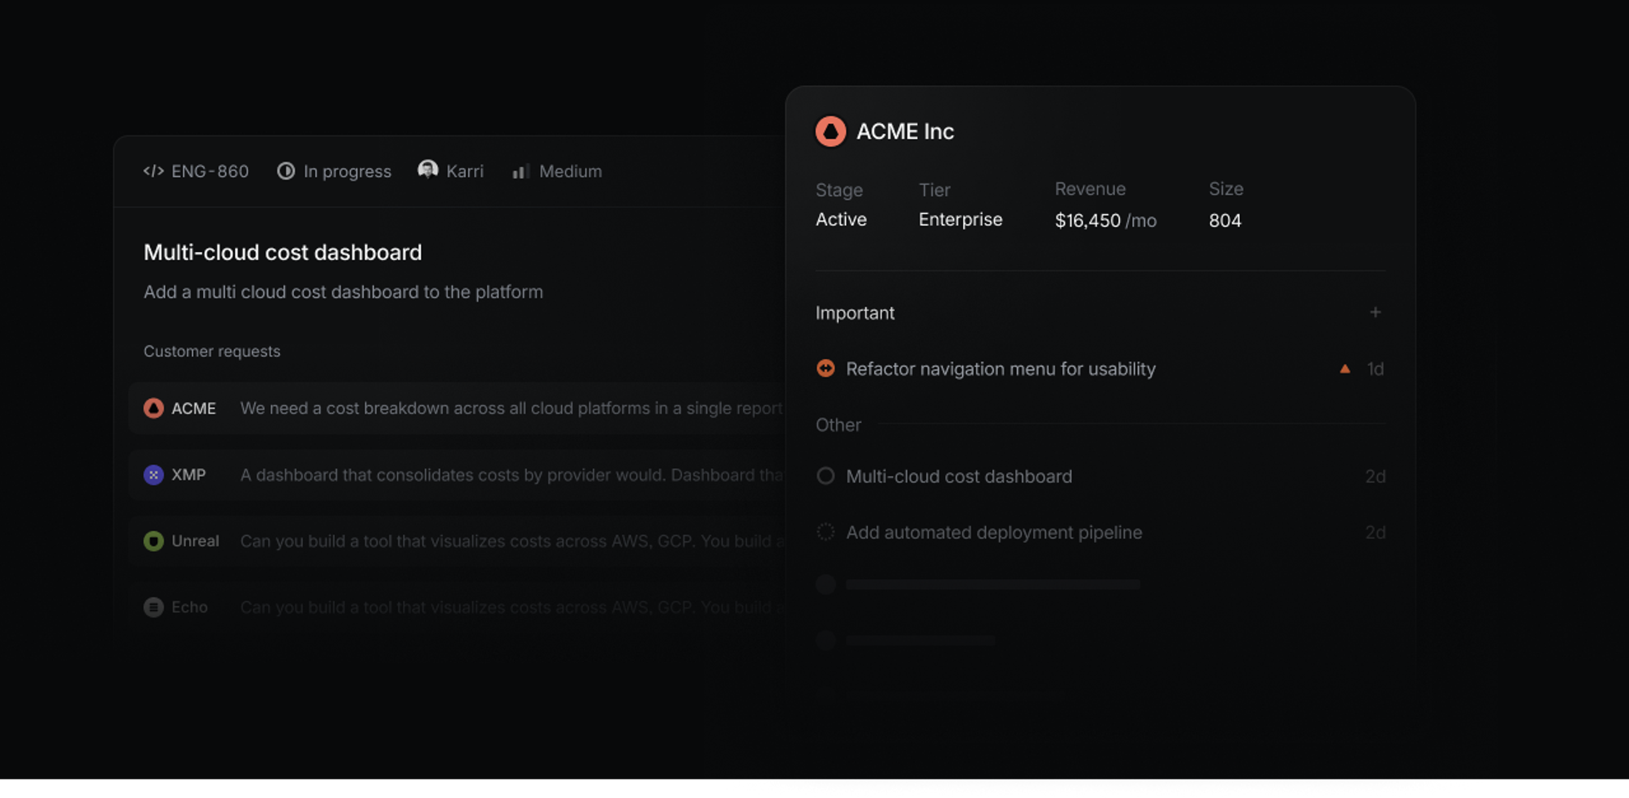Click the In progress status icon
1629x798 pixels.
[x=286, y=171]
